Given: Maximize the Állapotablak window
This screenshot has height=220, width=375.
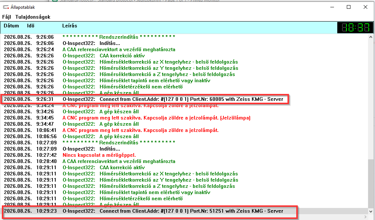Looking at the screenshot, I should point(349,7).
